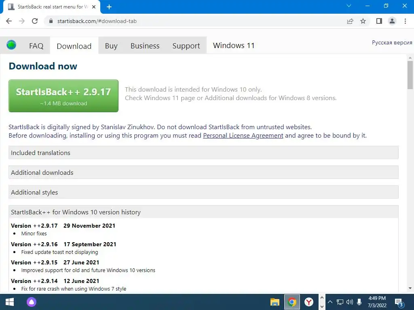
Task: Reload the page with refresh icon
Action: click(35, 21)
